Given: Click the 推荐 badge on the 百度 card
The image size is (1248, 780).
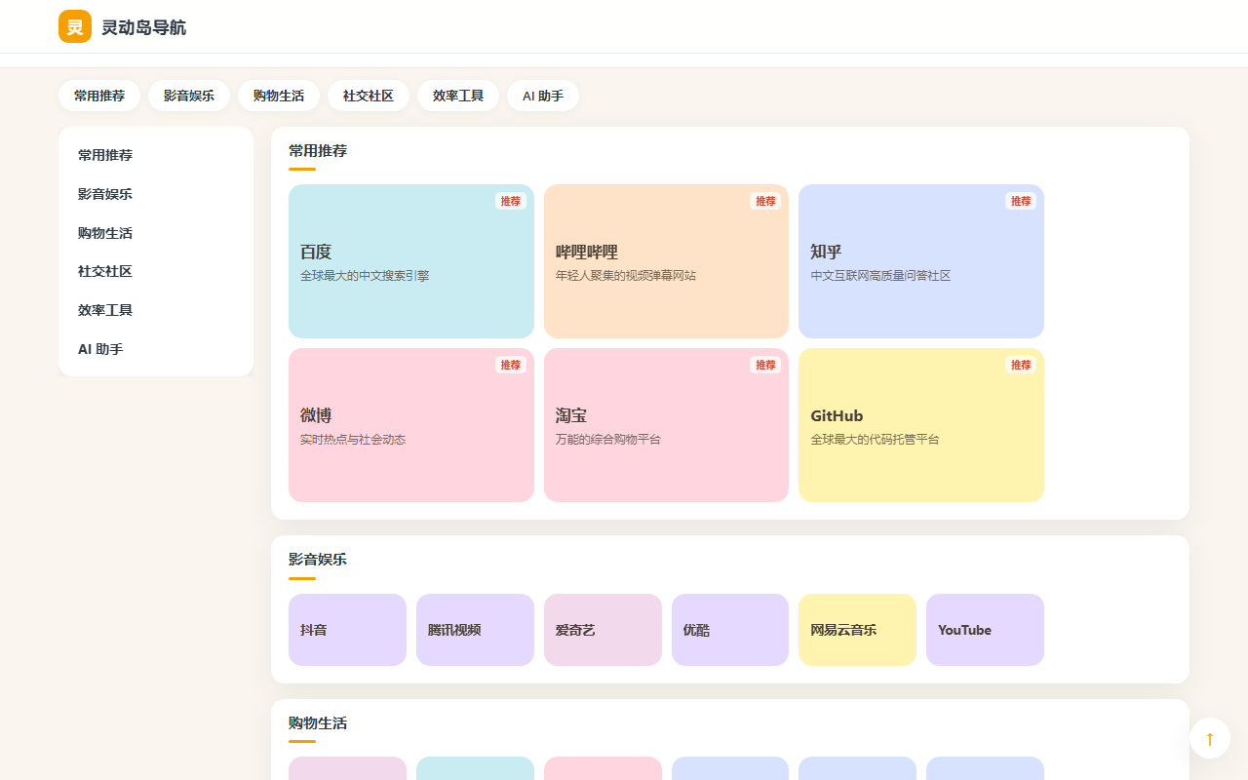Looking at the screenshot, I should tap(511, 201).
